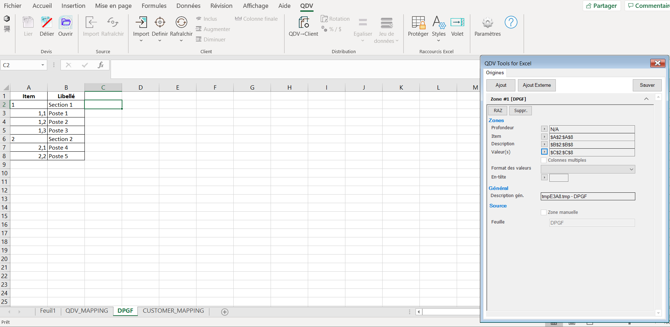The height and width of the screenshot is (327, 670).
Task: Click the Rotation option
Action: point(335,19)
